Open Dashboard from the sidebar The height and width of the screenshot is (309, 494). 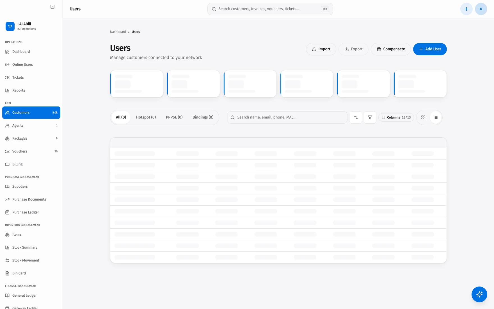coord(31,52)
